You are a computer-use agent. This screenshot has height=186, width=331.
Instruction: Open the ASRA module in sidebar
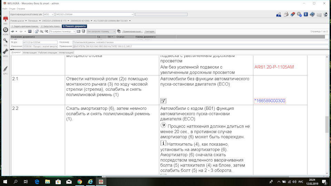tap(5, 31)
